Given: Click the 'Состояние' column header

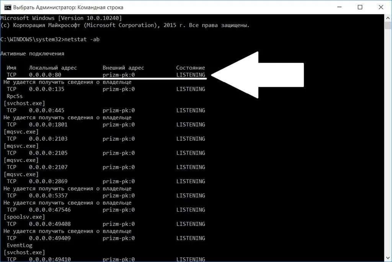Looking at the screenshot, I should [191, 68].
